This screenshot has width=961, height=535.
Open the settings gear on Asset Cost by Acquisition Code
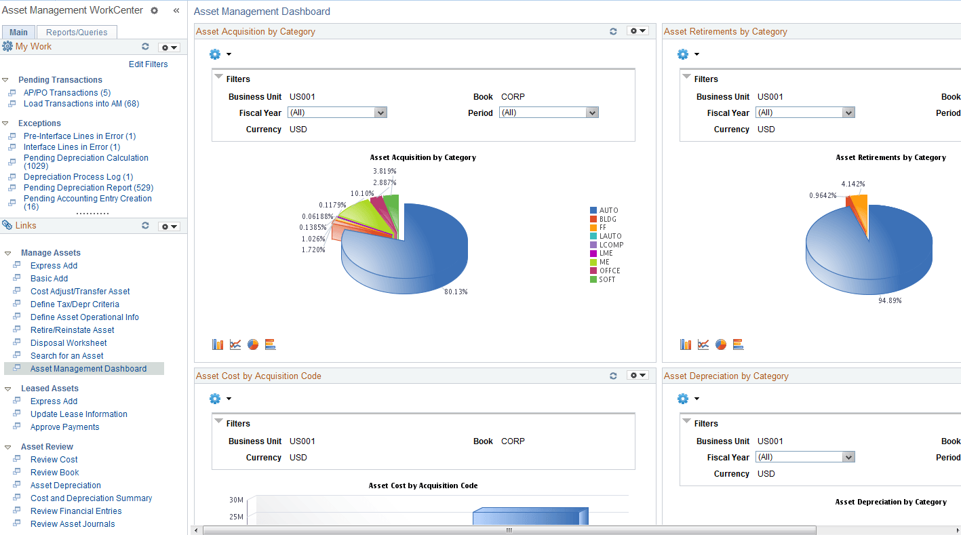click(x=637, y=375)
